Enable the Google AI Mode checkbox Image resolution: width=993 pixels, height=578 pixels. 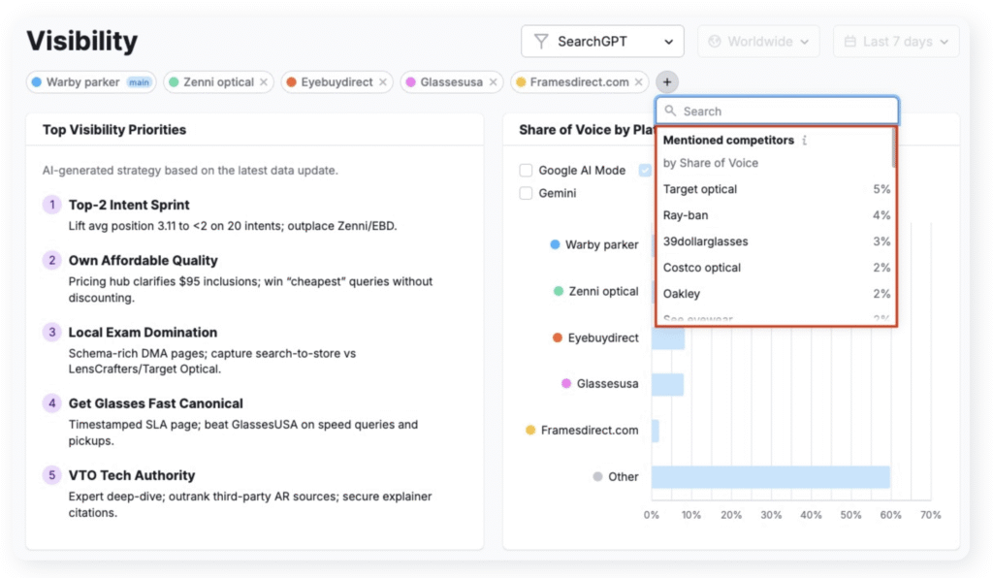click(x=526, y=171)
